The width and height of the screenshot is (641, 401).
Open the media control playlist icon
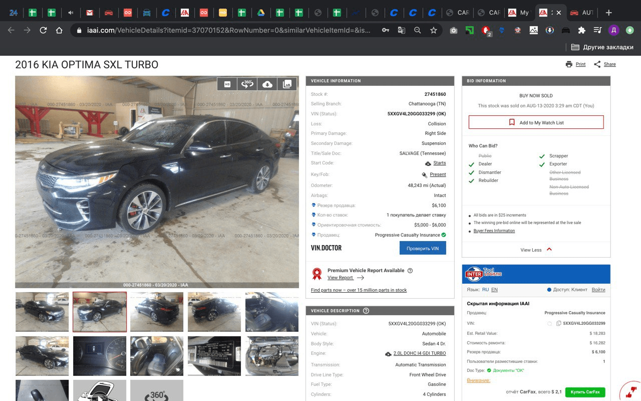point(597,30)
